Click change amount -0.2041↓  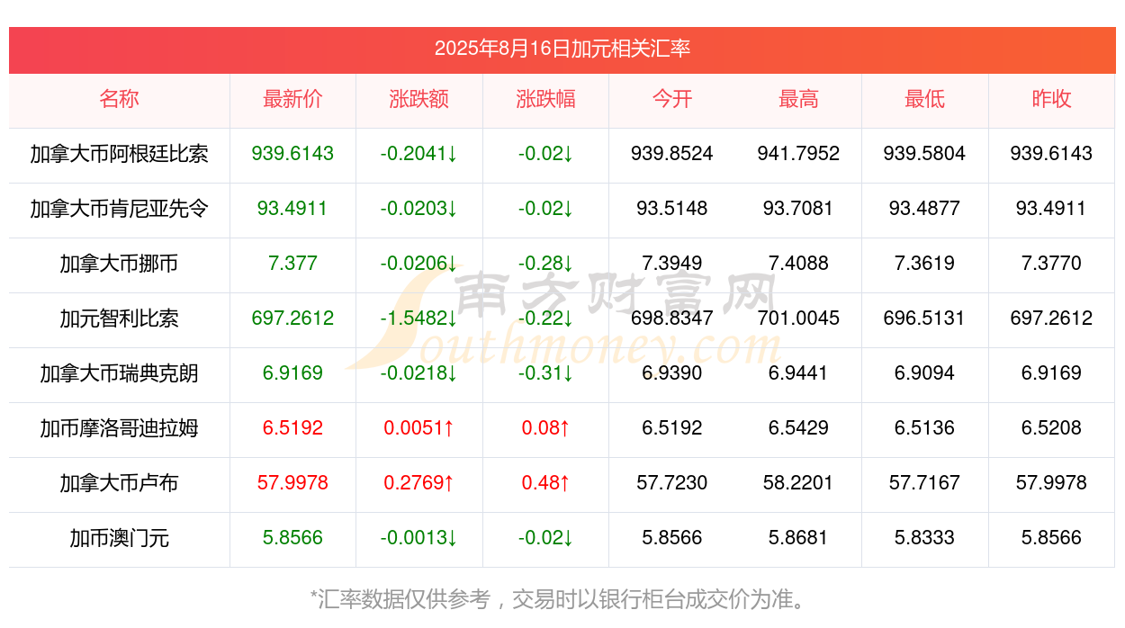[x=419, y=154]
